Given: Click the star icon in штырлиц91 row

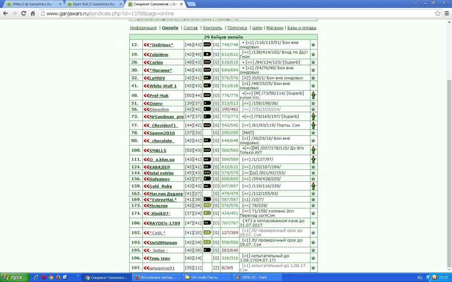Looking at the screenshot, I should click(313, 267).
